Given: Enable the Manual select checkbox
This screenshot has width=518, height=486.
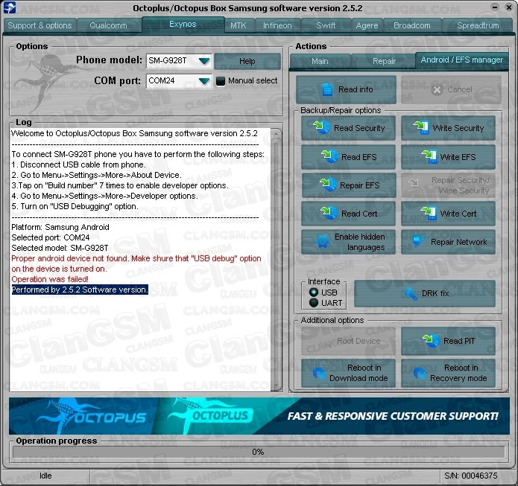Looking at the screenshot, I should pos(221,81).
